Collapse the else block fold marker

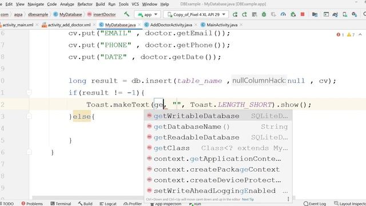point(29,116)
